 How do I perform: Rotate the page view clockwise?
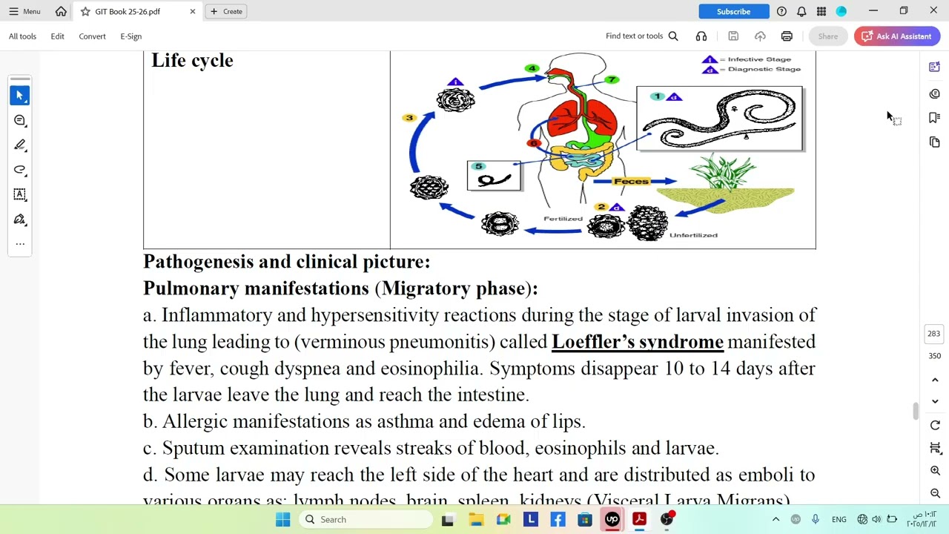[x=935, y=425]
